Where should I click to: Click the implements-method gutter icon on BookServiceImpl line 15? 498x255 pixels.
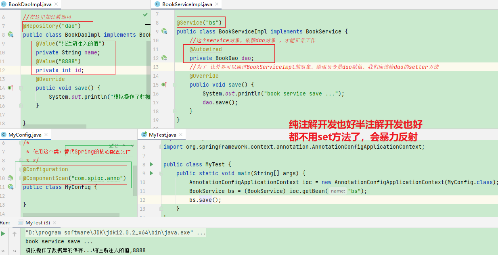(164, 85)
